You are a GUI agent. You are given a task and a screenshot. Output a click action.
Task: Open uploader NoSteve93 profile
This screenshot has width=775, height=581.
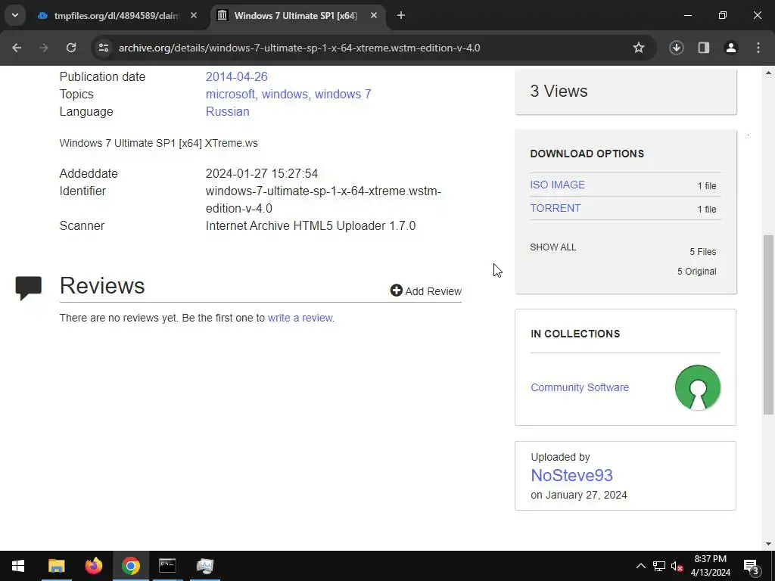point(571,475)
